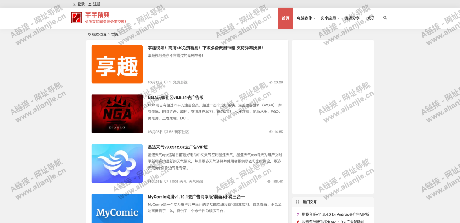The width and height of the screenshot is (460, 223).
Task: Click the 58.3K view count
Action: (x=278, y=82)
